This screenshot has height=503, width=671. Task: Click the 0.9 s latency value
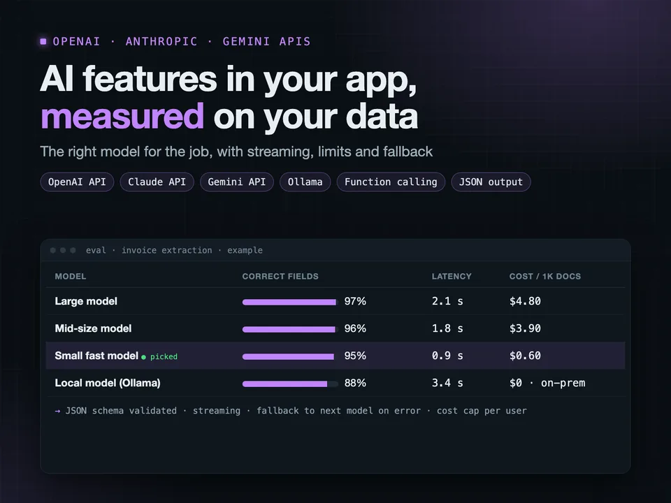(447, 356)
